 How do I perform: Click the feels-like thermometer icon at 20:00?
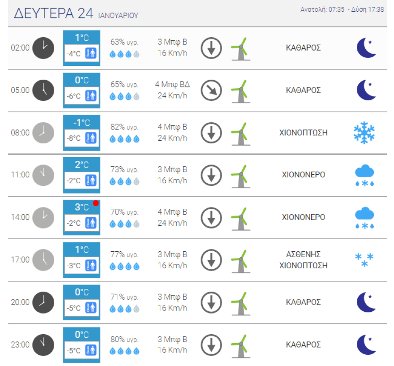91,308
